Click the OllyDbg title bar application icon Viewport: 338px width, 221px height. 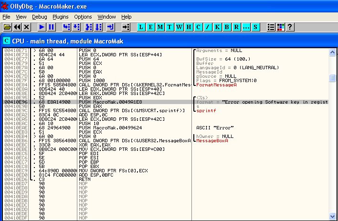4,6
